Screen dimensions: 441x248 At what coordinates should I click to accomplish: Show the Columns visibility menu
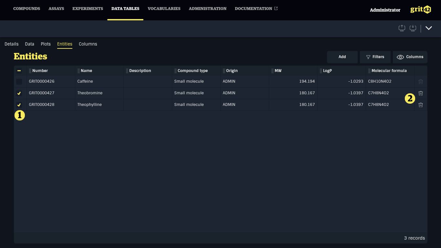[410, 57]
